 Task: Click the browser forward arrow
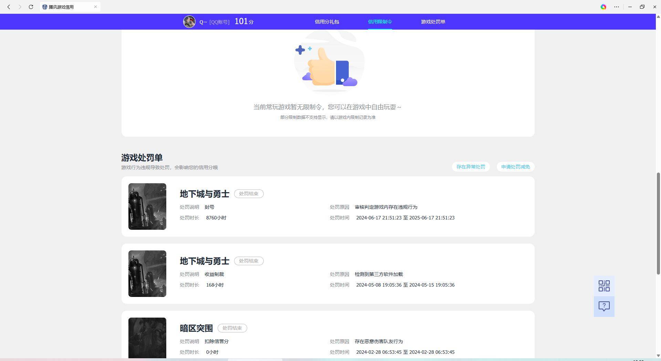(20, 7)
